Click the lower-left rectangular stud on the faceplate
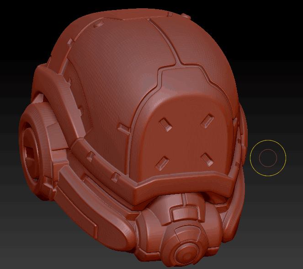 162,162
